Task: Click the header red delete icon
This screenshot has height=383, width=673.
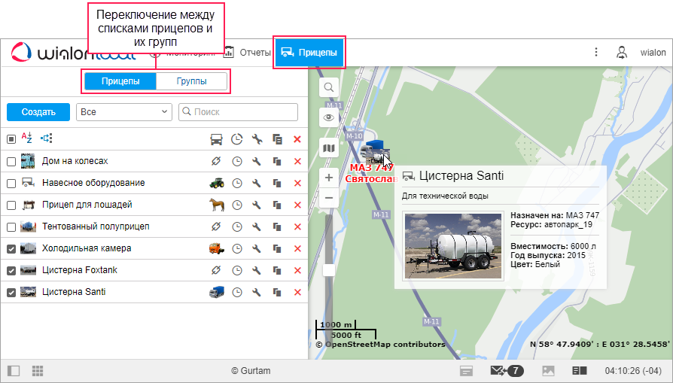Action: (x=297, y=139)
